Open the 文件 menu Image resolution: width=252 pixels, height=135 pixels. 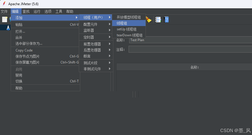click(x=4, y=11)
